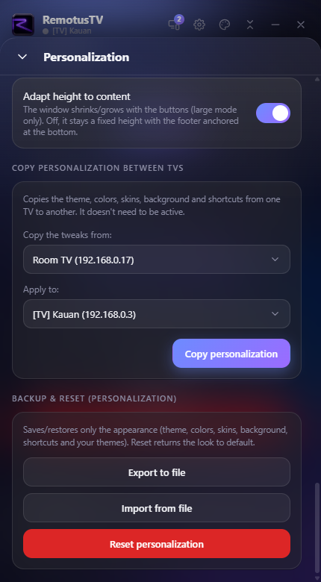Screen dimensions: 321x582
Task: Open the TV devices list icon
Action: click(175, 24)
